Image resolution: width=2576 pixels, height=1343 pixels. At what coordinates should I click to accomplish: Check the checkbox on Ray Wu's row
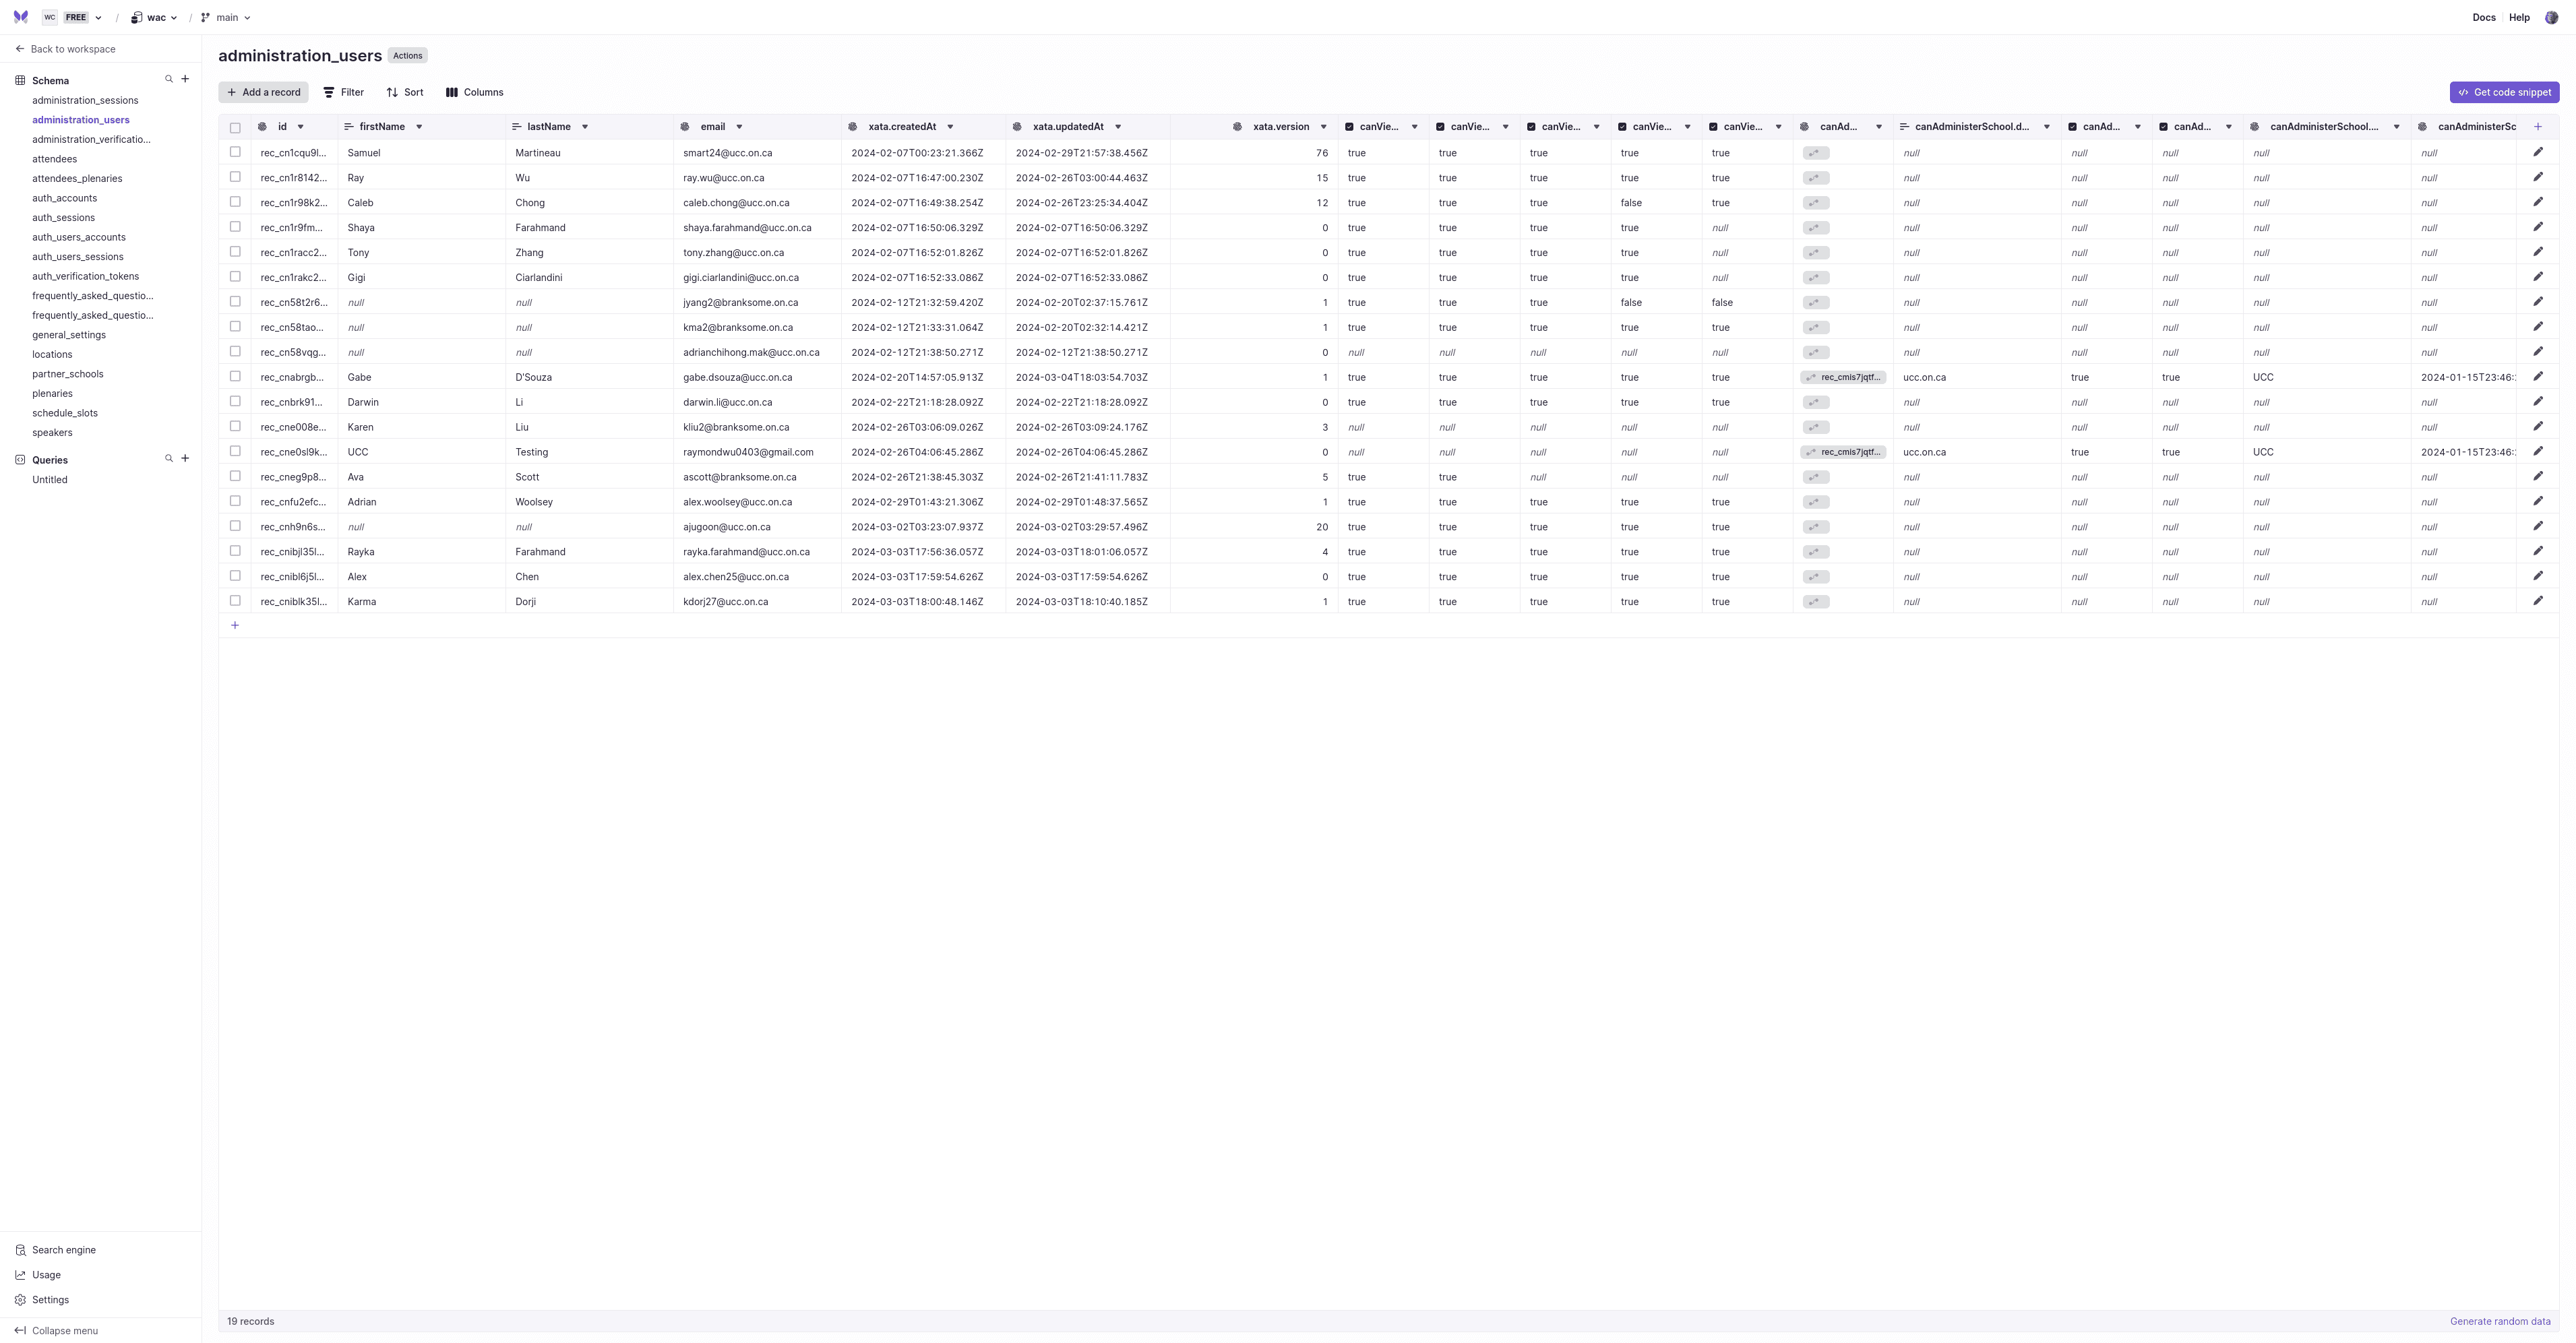(x=235, y=177)
